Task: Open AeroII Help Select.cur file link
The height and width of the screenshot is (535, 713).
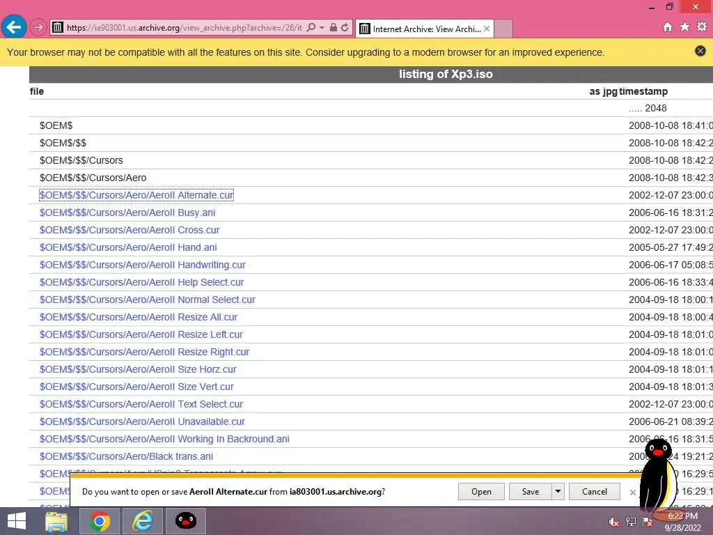Action: 142,283
